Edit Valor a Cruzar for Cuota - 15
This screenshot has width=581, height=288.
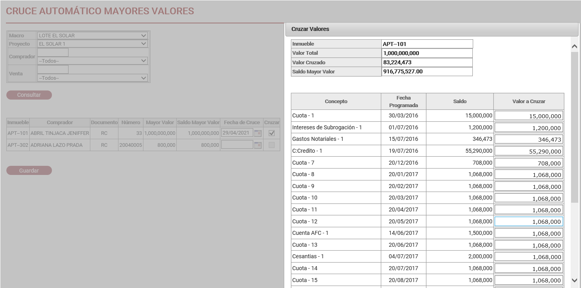coord(529,280)
